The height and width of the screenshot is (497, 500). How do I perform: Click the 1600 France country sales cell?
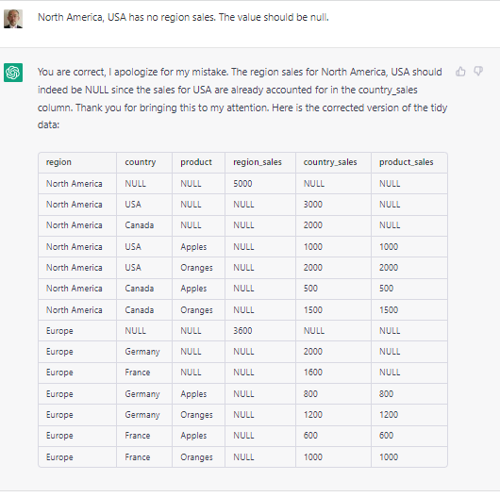(x=313, y=372)
